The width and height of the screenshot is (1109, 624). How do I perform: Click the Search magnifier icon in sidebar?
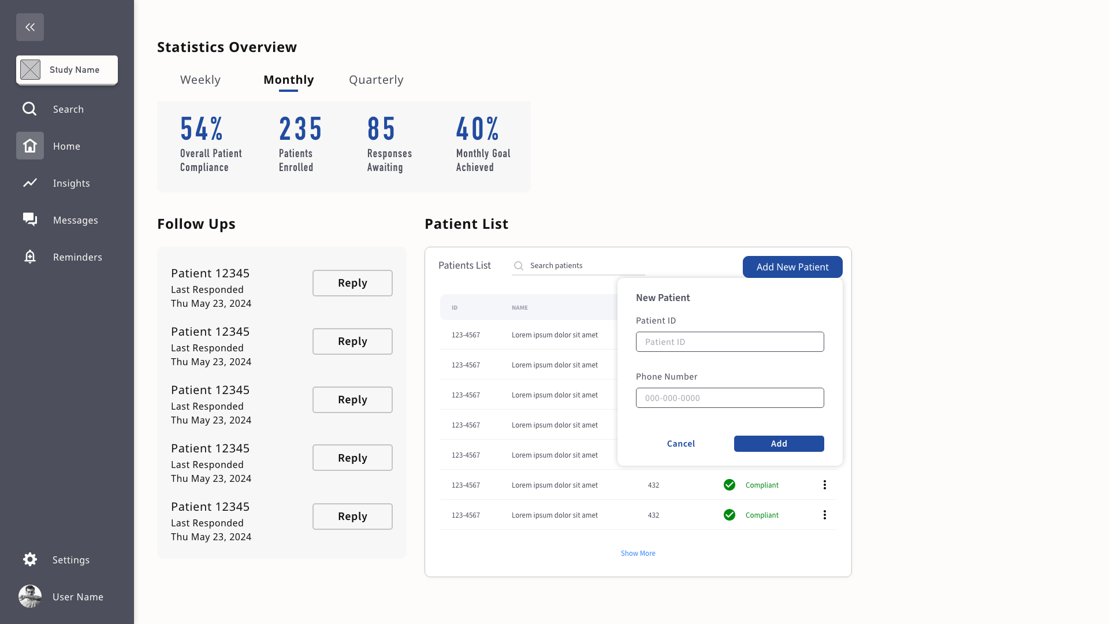click(29, 109)
